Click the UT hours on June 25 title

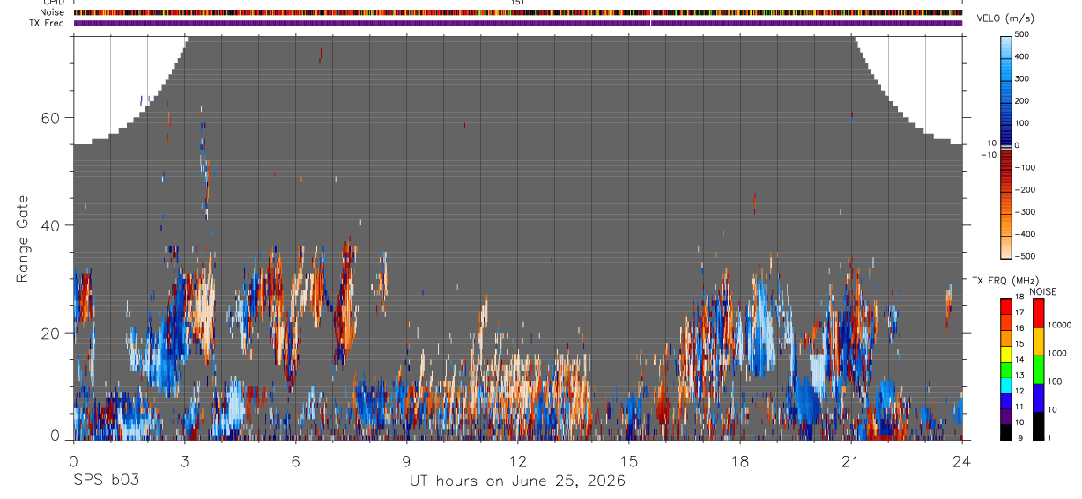pyautogui.click(x=517, y=481)
